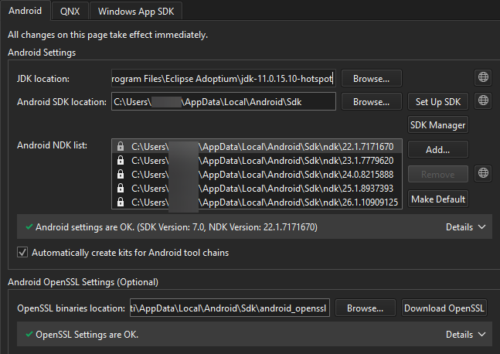The image size is (500, 354).
Task: Click the OpenSSL binaries location field
Action: click(230, 308)
